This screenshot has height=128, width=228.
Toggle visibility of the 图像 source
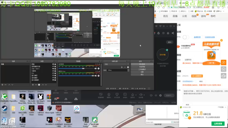tap(53, 64)
